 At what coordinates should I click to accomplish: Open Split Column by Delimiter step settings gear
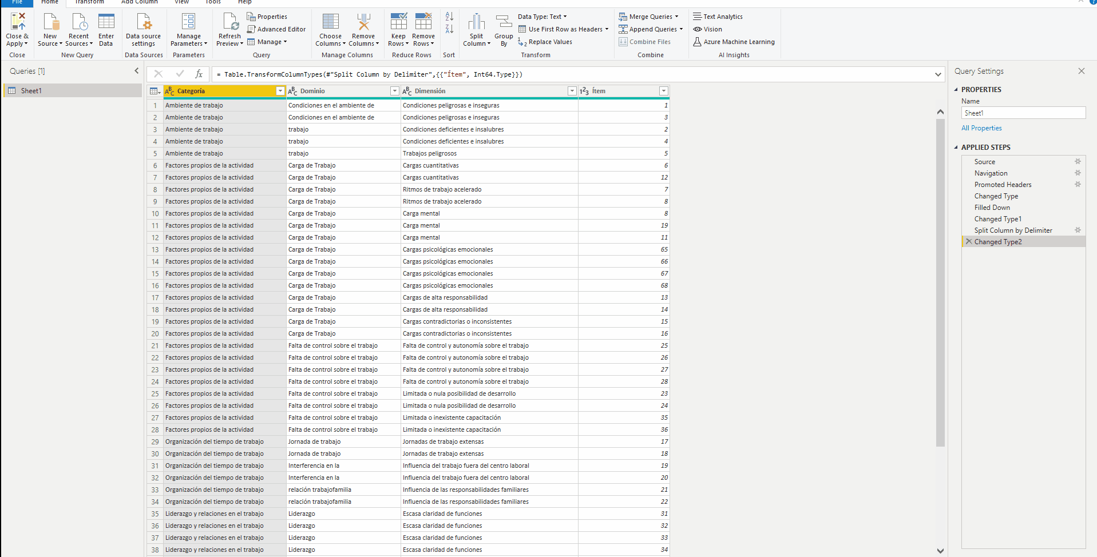click(1078, 230)
